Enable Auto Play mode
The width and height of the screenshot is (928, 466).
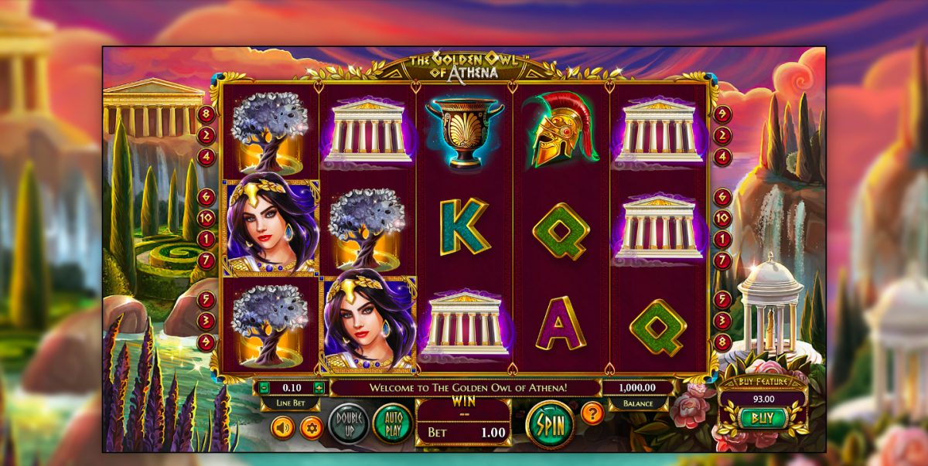coord(393,423)
